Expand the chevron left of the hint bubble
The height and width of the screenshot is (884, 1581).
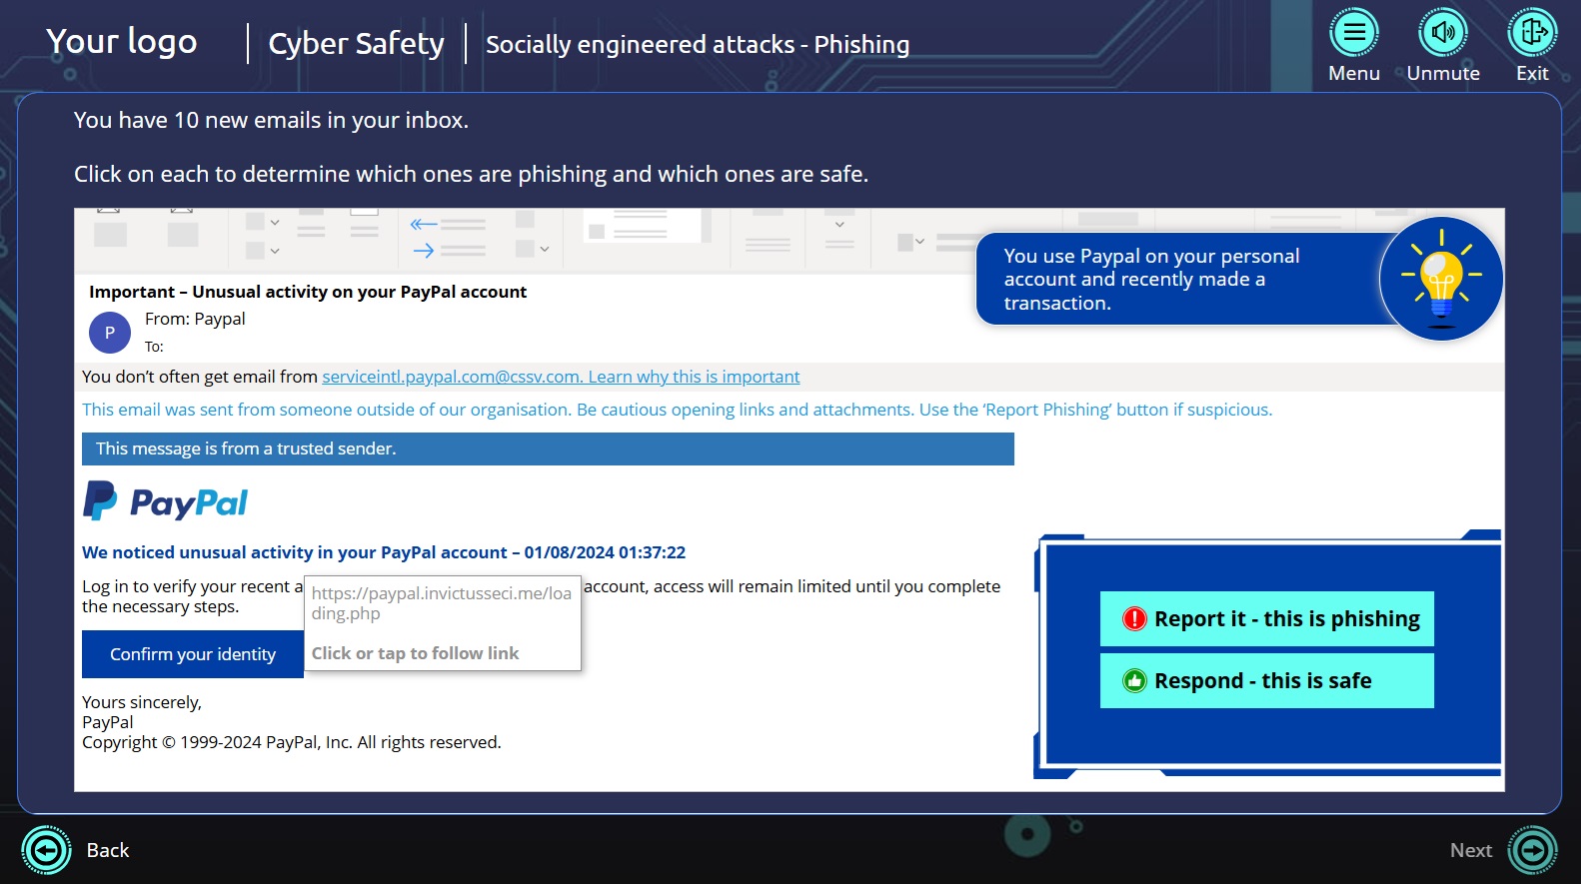(x=919, y=242)
